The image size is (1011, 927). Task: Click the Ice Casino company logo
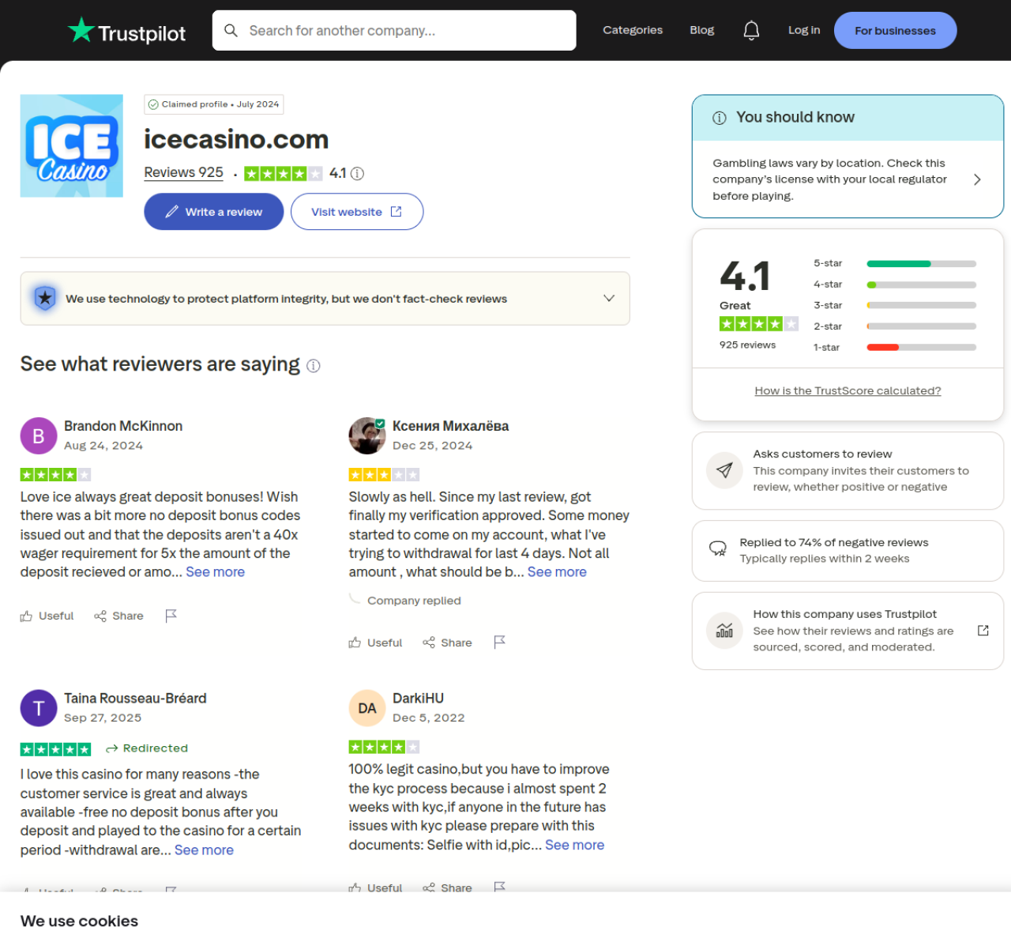pos(72,146)
